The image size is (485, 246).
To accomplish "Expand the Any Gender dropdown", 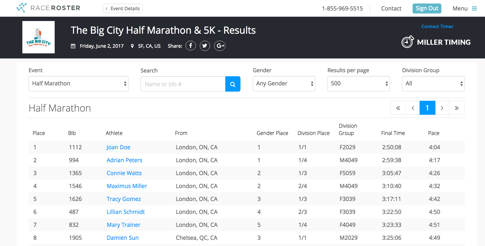I will click(x=284, y=84).
